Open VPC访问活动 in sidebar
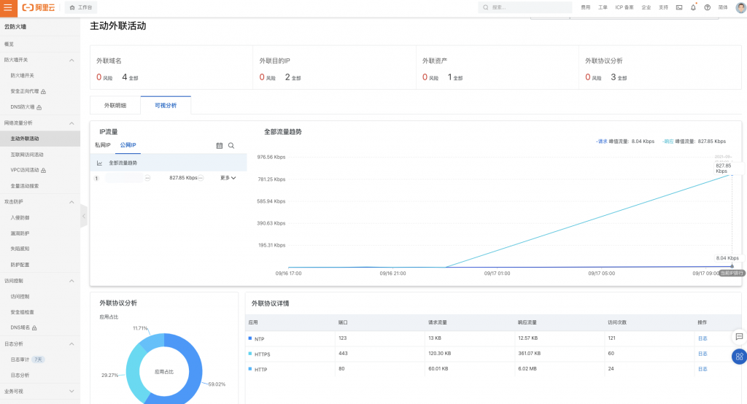 click(x=24, y=170)
